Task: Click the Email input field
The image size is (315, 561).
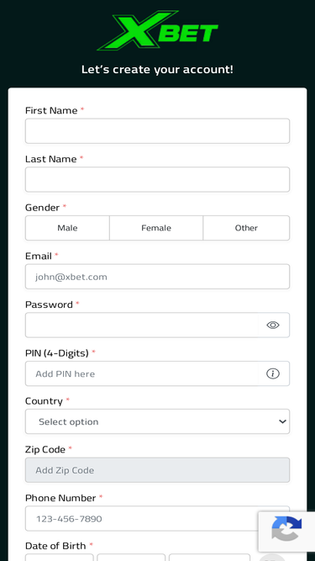Action: [x=158, y=277]
